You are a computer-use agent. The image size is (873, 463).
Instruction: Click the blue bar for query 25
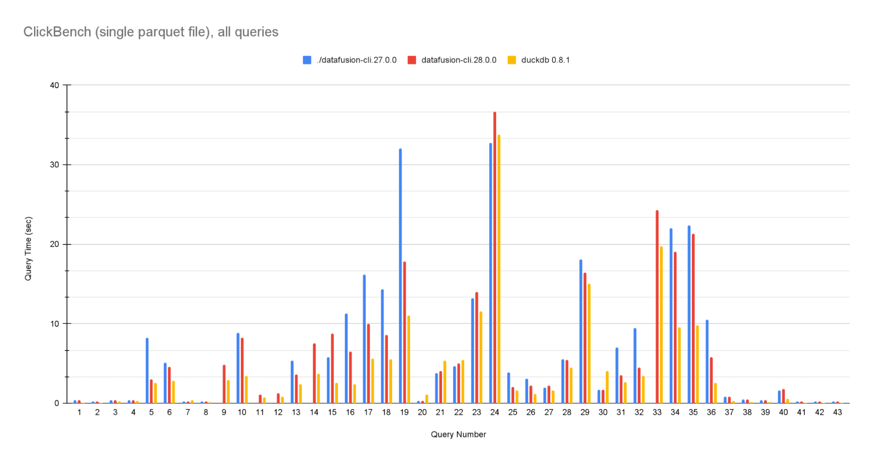pyautogui.click(x=509, y=388)
